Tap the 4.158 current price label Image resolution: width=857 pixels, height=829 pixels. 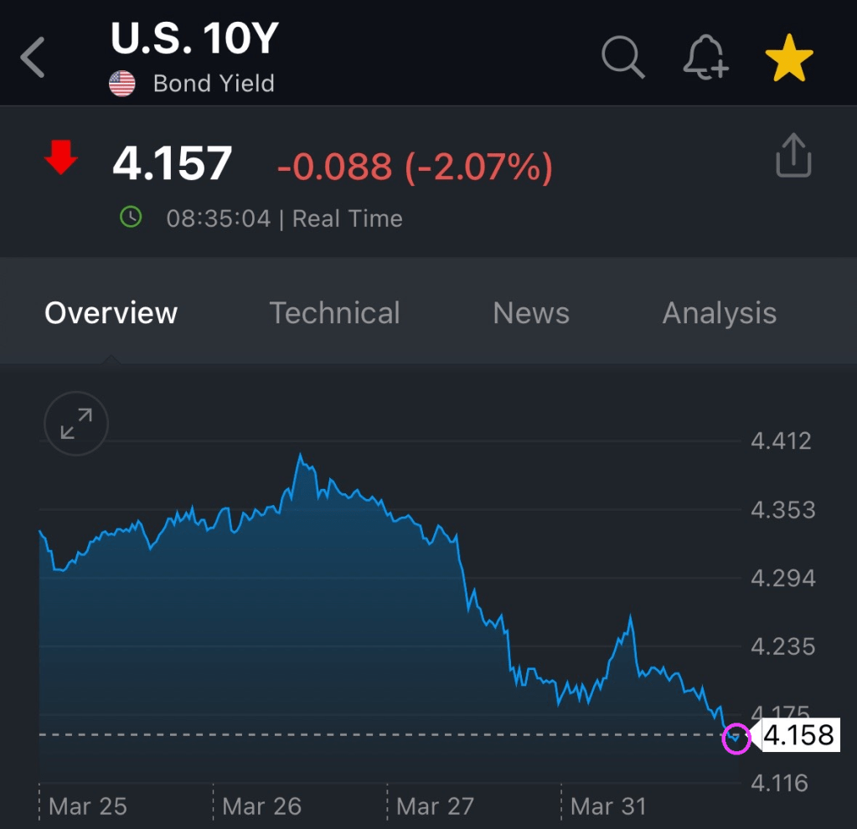pos(798,735)
